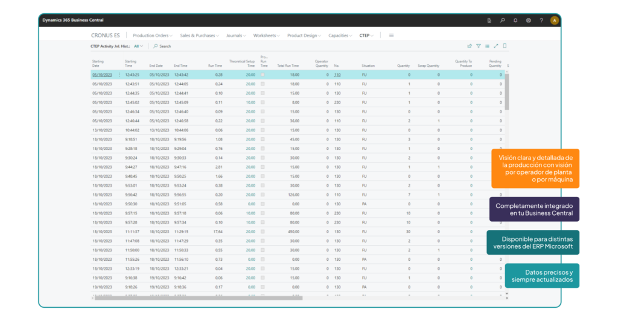Expand the Production Orders menu
Screen dimensions: 618x321
[153, 36]
